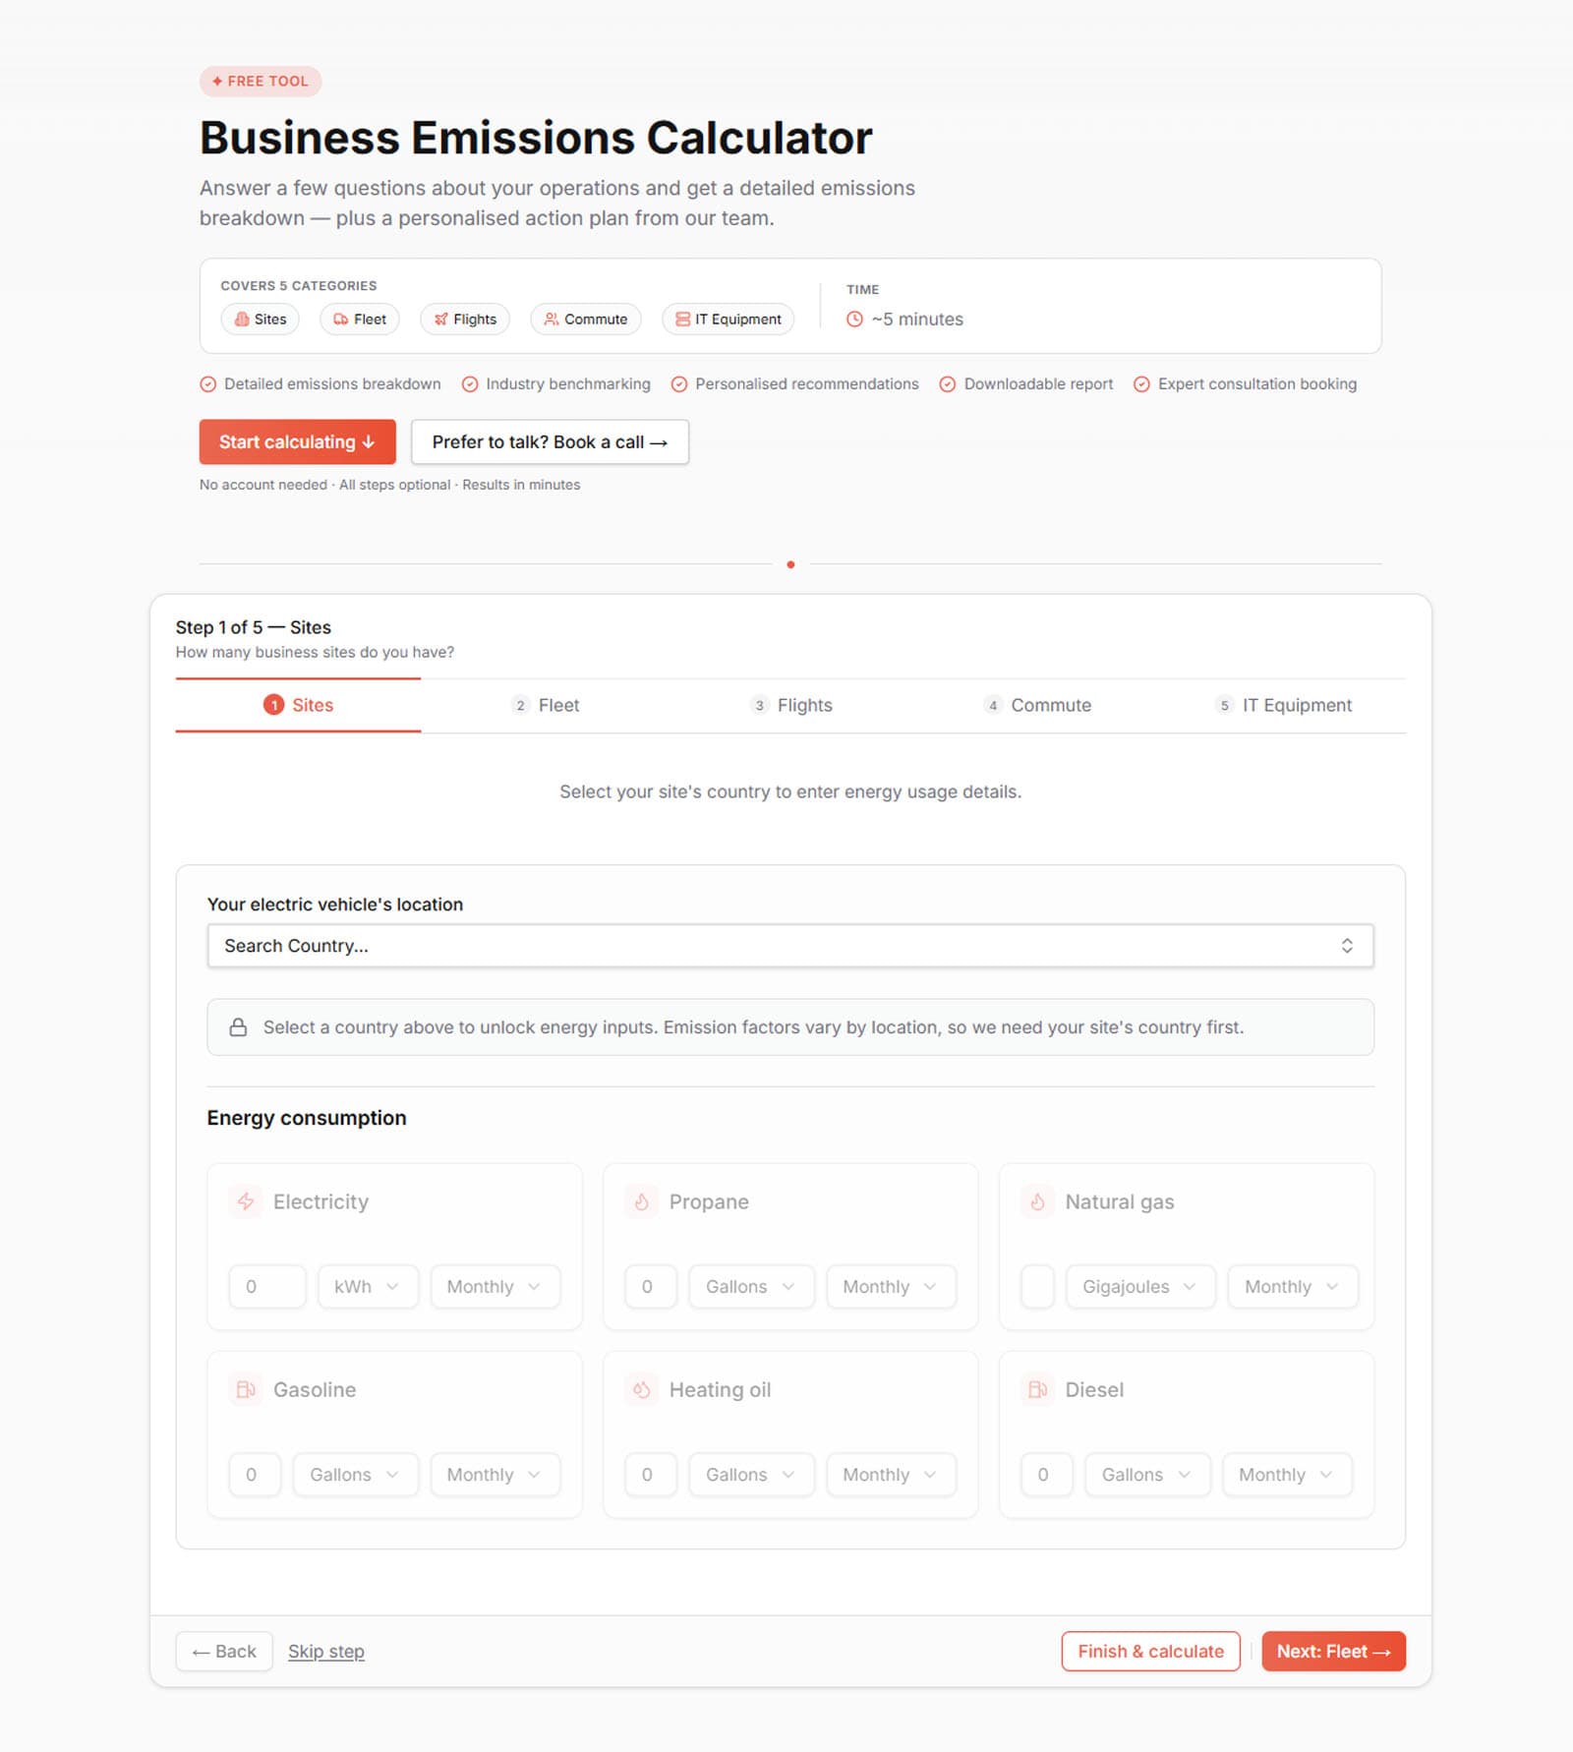Click the Sites category chip icon
Screen dimensions: 1573x1752
(x=242, y=320)
